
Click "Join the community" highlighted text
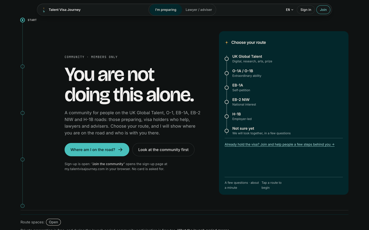click(108, 164)
